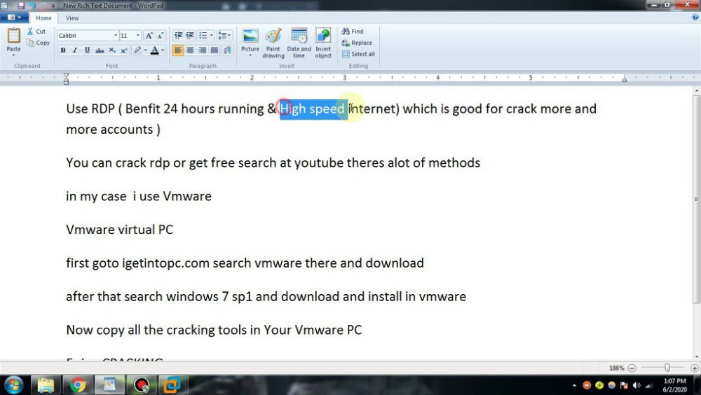Open the line spacing dropdown

(224, 35)
